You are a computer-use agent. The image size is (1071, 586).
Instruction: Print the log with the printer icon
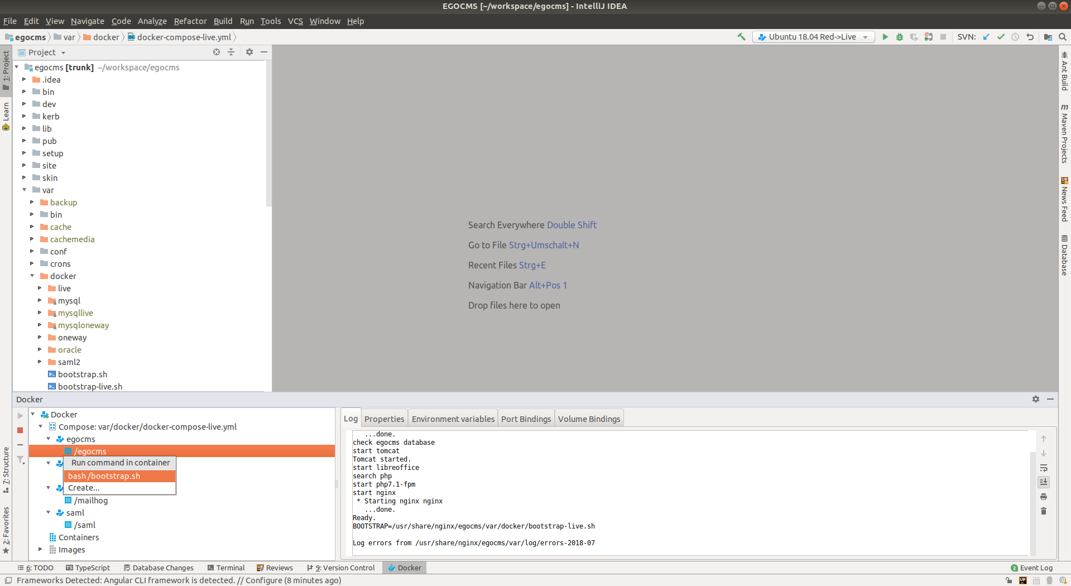tap(1044, 497)
